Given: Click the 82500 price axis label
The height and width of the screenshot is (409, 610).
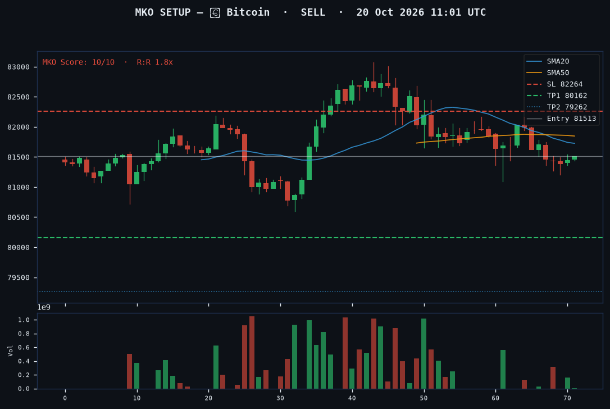Looking at the screenshot, I should [19, 97].
